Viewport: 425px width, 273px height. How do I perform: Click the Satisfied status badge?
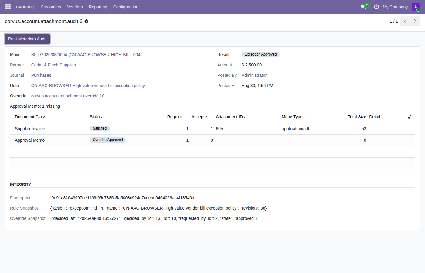click(x=100, y=128)
